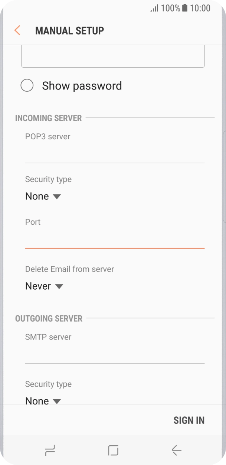Tap the Recents navigation icon
226x465 pixels.
pos(50,450)
